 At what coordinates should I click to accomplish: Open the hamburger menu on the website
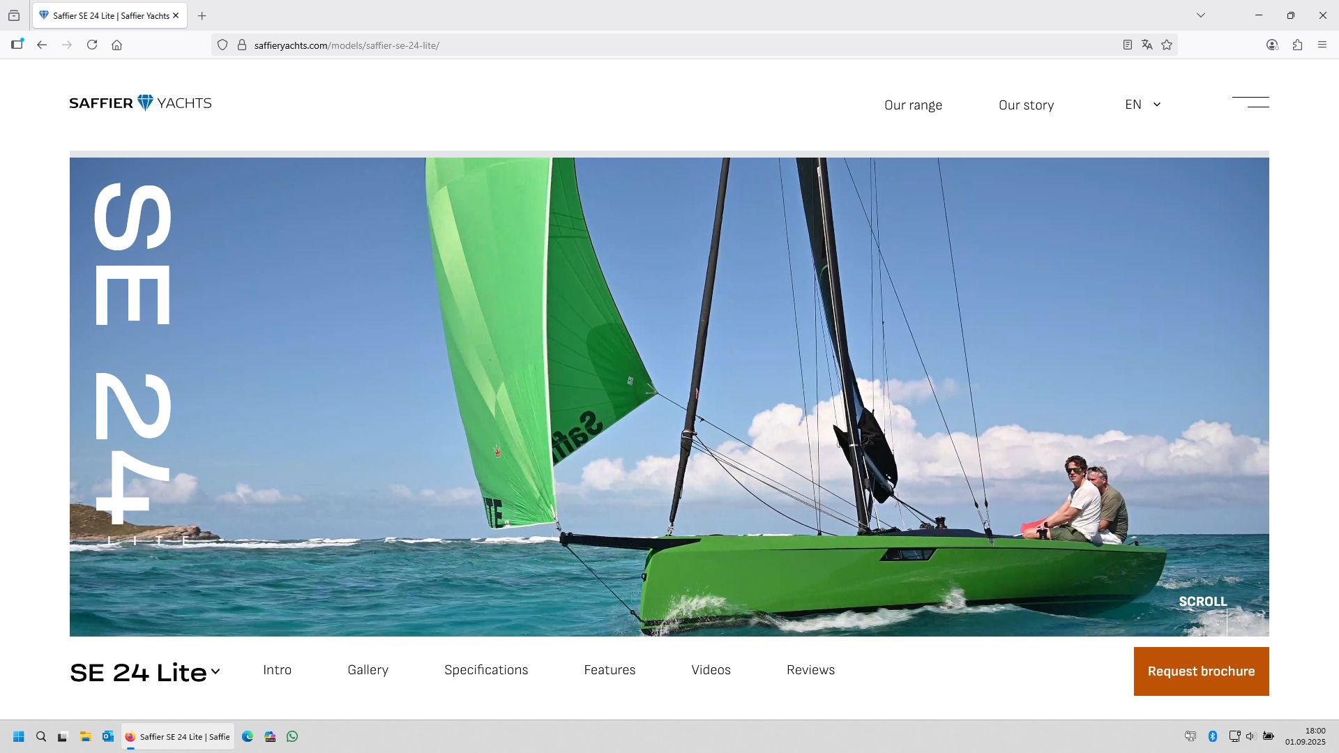click(1250, 102)
